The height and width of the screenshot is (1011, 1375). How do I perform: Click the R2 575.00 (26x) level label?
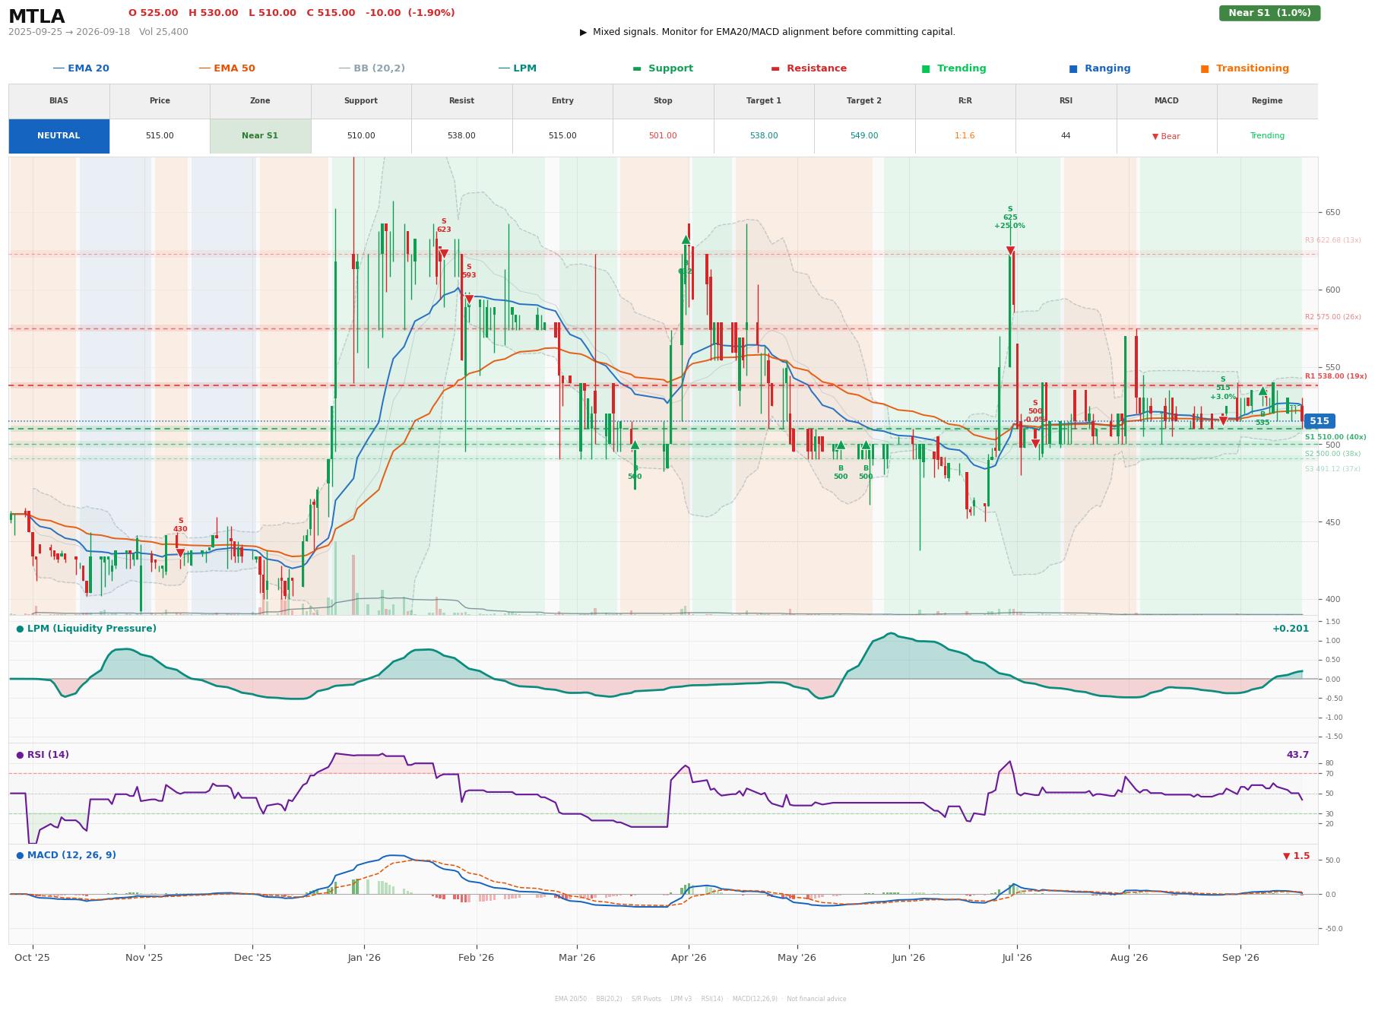(x=1333, y=317)
